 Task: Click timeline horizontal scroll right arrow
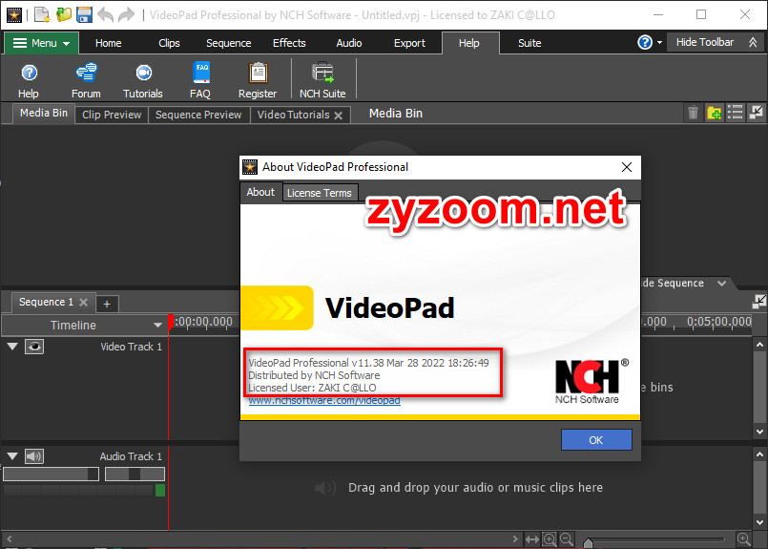[x=515, y=539]
